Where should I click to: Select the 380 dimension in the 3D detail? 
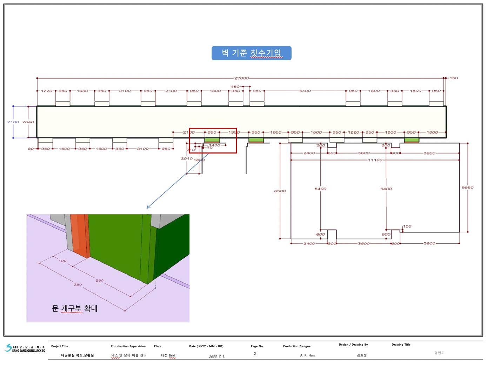pyautogui.click(x=78, y=284)
